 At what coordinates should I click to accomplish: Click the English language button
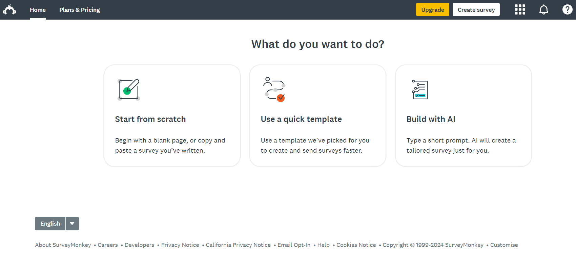(50, 224)
